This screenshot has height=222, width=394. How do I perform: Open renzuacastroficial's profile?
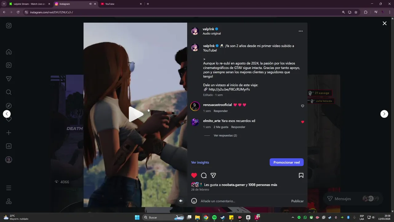coord(217,105)
